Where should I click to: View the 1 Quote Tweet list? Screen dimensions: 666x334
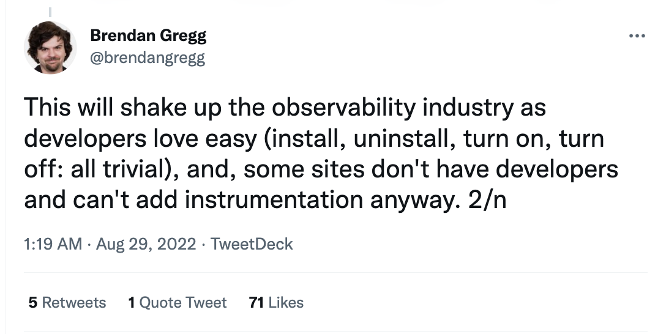click(177, 303)
